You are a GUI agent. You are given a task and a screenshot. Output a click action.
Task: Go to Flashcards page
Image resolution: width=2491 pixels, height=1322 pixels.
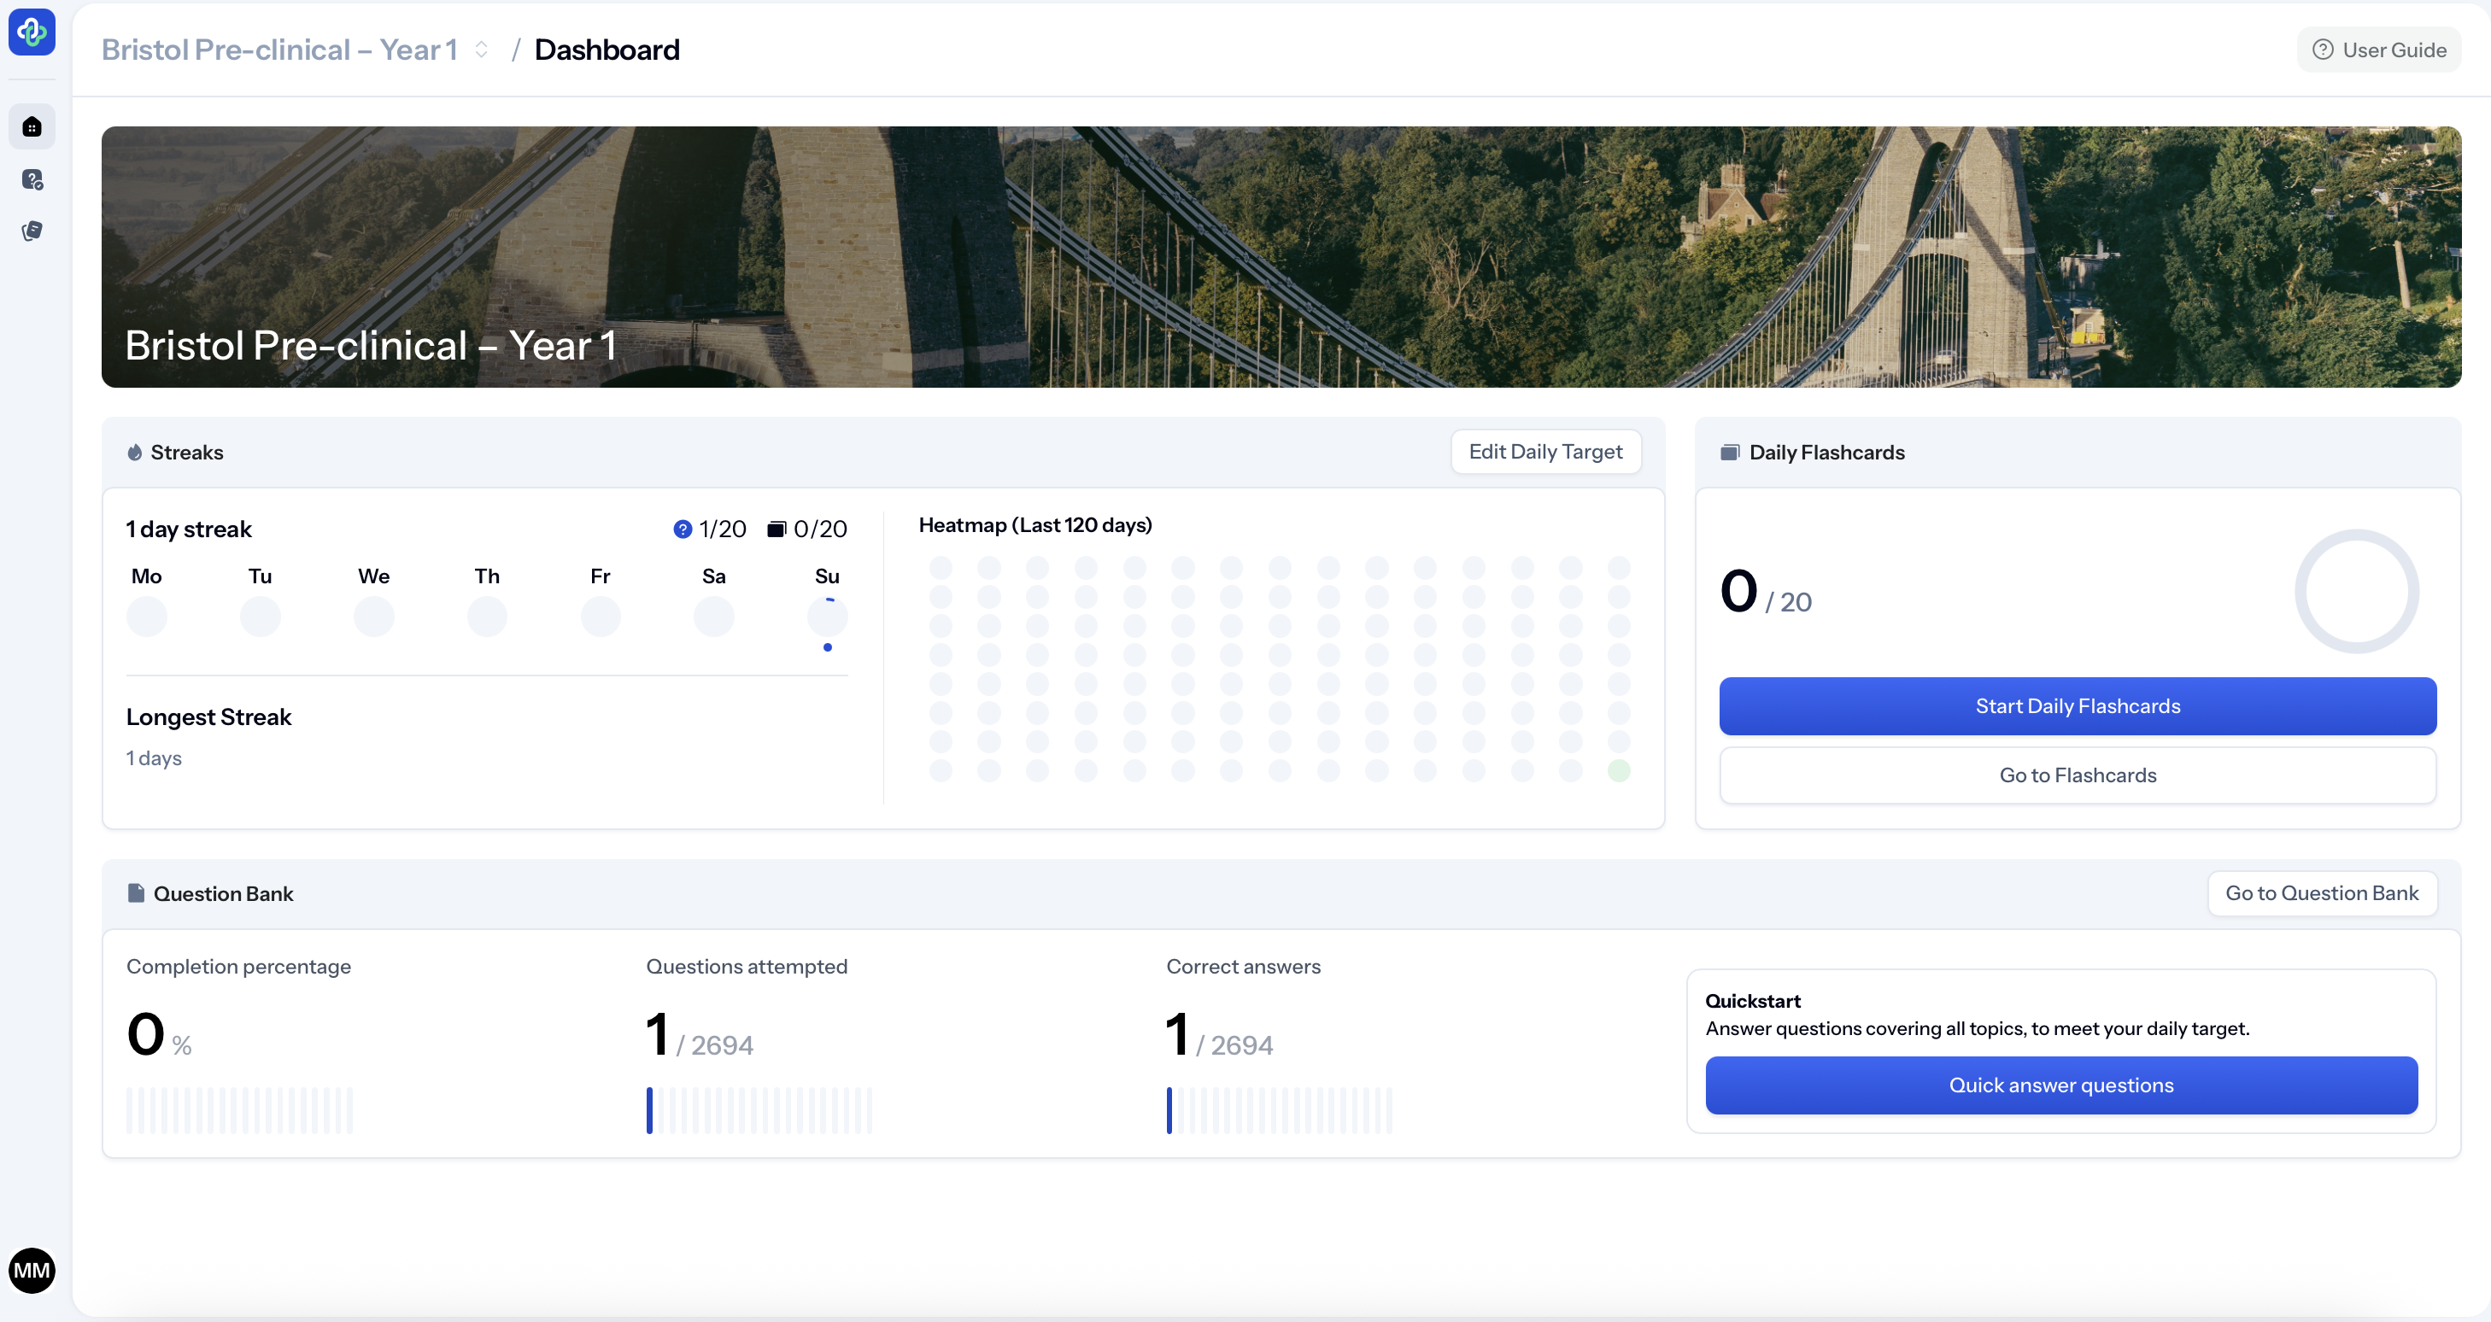tap(2078, 775)
